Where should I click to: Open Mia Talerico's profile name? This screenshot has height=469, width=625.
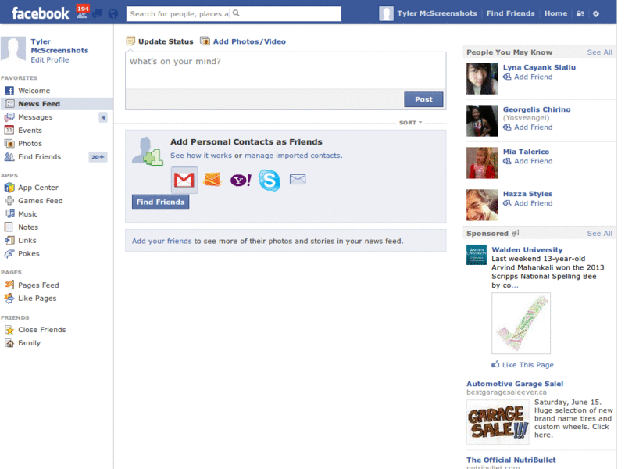click(x=526, y=152)
